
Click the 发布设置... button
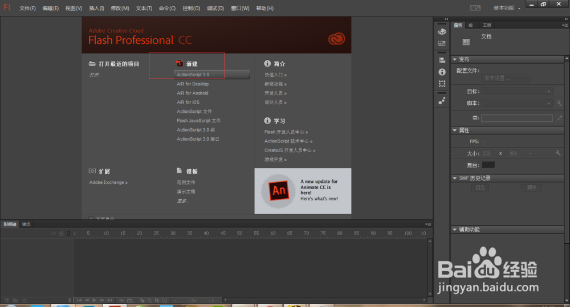pyautogui.click(x=506, y=78)
